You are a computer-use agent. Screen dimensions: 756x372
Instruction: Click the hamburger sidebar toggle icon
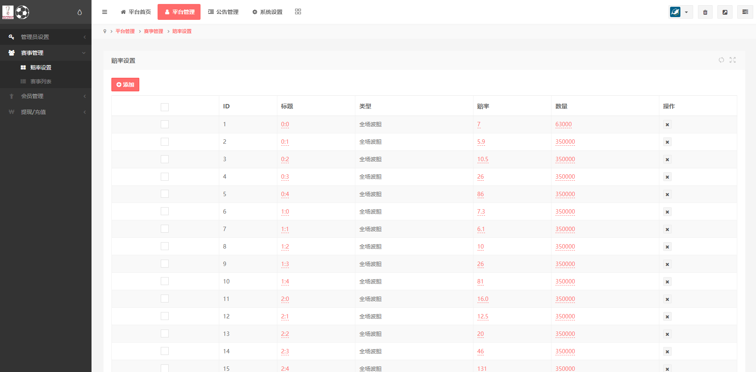[x=105, y=12]
